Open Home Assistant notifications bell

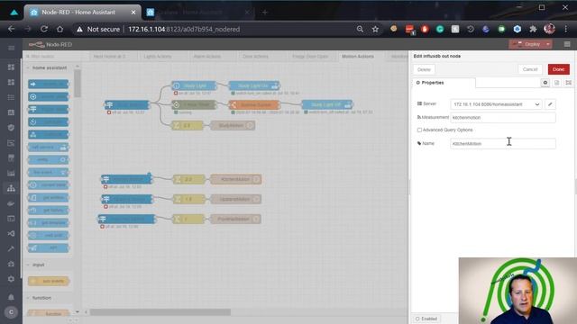tap(11, 297)
